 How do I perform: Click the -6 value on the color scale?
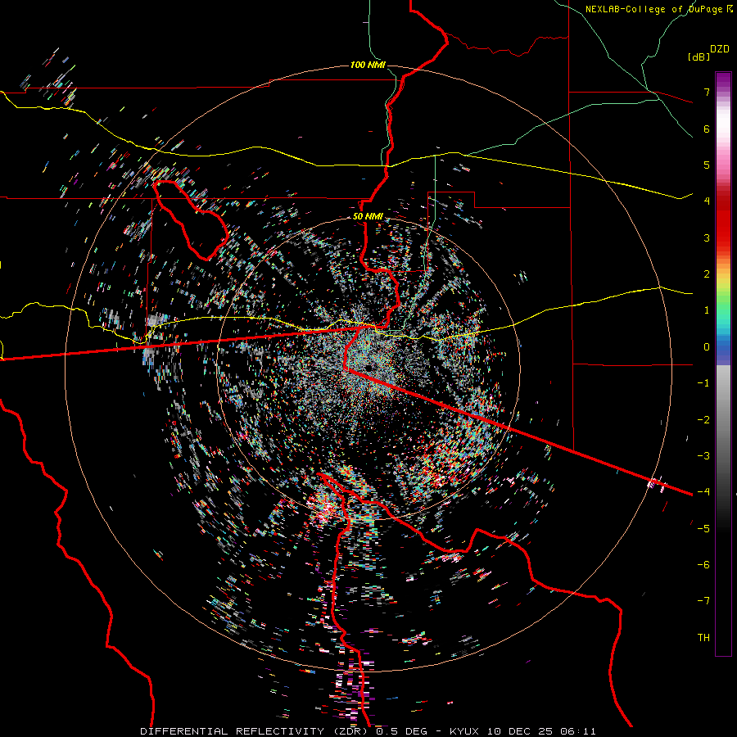[x=703, y=564]
